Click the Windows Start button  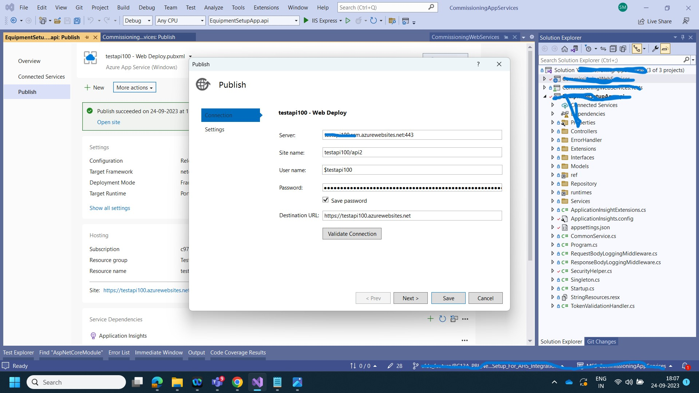tap(15, 382)
